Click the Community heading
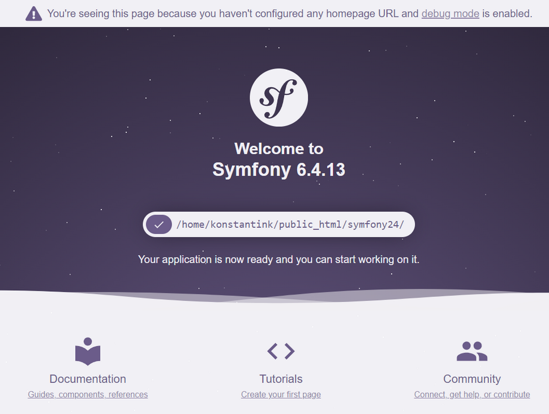This screenshot has width=549, height=414. (472, 379)
